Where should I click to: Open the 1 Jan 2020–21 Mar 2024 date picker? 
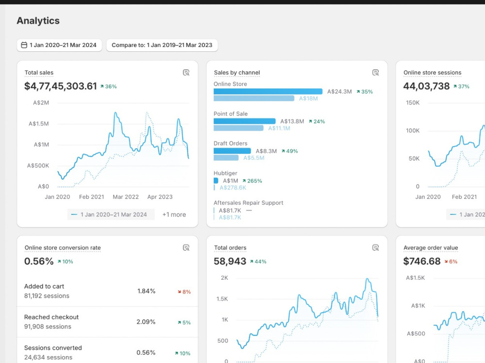point(59,45)
